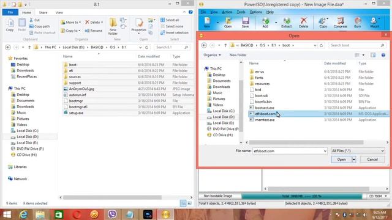Click the Cut command in Explorer ribbon
The height and width of the screenshot is (220, 392).
click(34, 20)
